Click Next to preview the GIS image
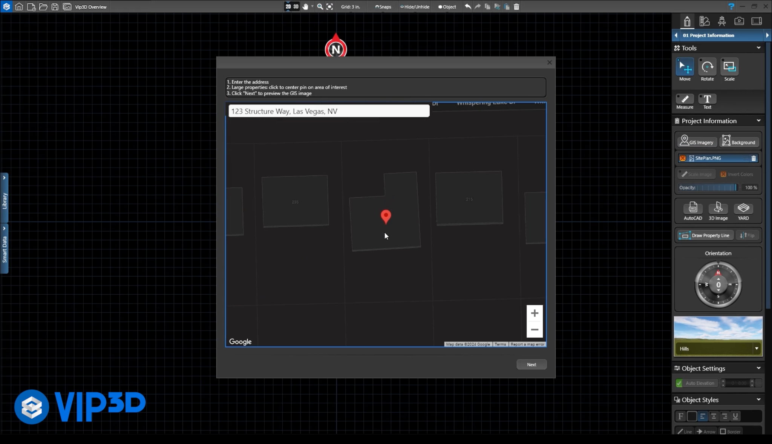The width and height of the screenshot is (772, 444). pyautogui.click(x=531, y=364)
